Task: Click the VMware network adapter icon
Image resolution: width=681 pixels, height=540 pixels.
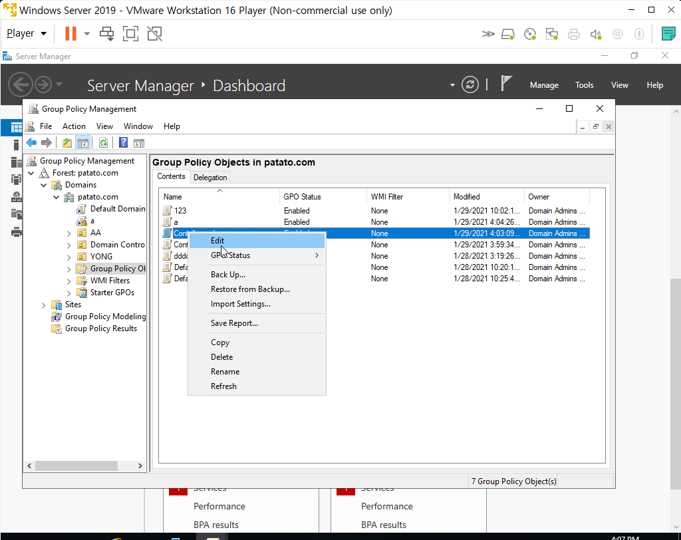Action: point(552,34)
